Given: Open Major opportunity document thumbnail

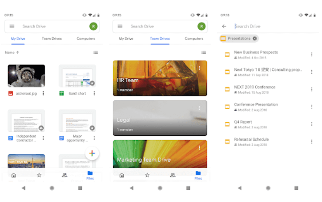Looking at the screenshot, I should (x=77, y=120).
